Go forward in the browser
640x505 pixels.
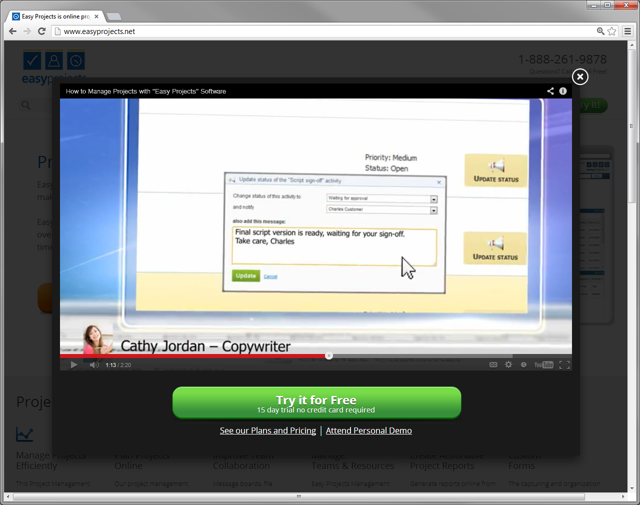[x=27, y=31]
